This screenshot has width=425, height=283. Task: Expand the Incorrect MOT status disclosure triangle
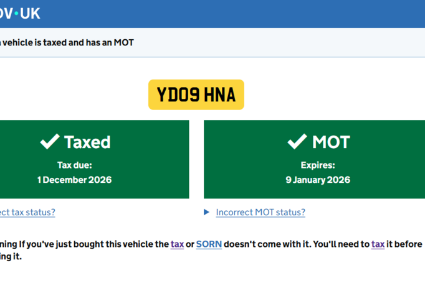207,212
